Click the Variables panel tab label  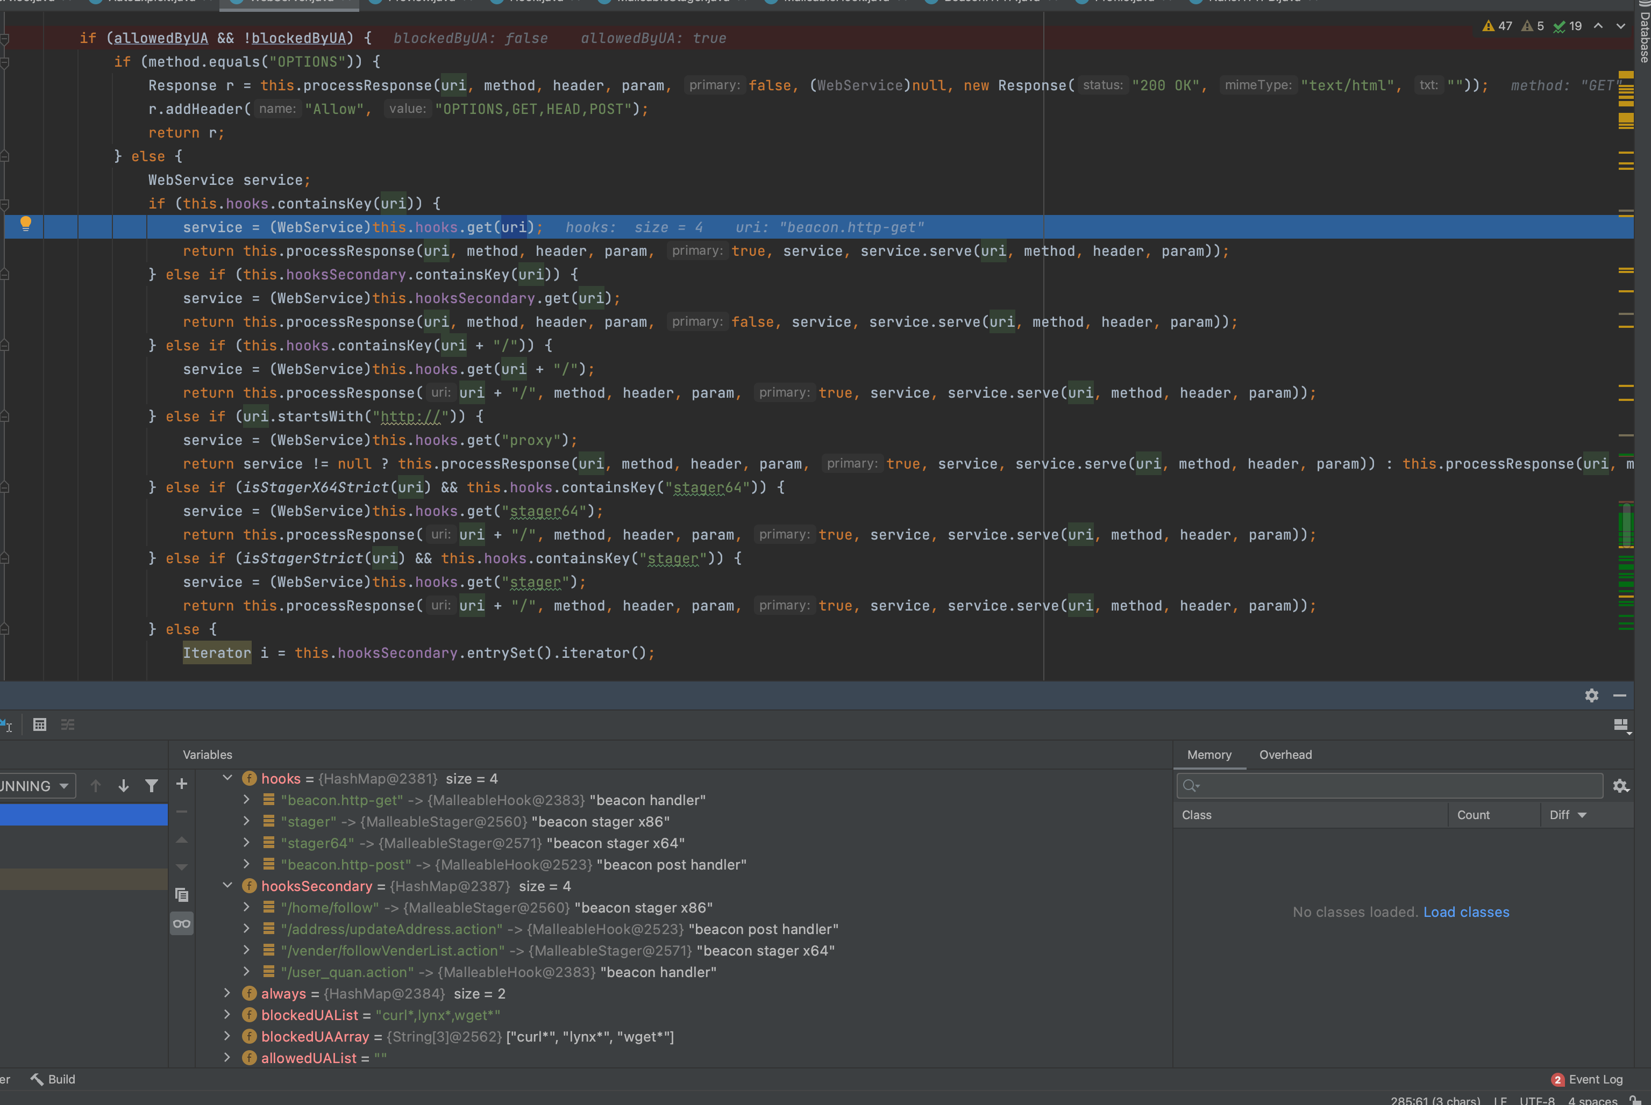point(207,755)
